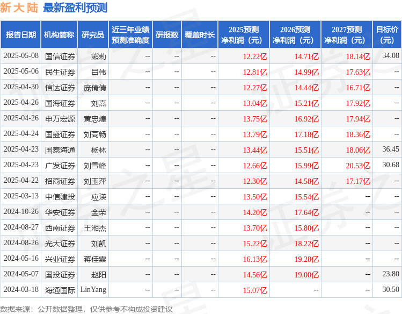Image resolution: width=402 pixels, height=314 pixels.
Task: Click 2026 profit value 19.00亿
Action: click(306, 275)
